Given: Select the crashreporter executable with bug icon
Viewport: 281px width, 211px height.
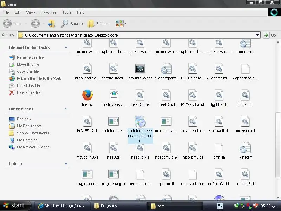Looking at the screenshot, I should [140, 69].
